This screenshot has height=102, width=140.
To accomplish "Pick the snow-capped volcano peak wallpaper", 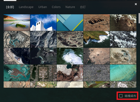I will (x=70, y=56).
